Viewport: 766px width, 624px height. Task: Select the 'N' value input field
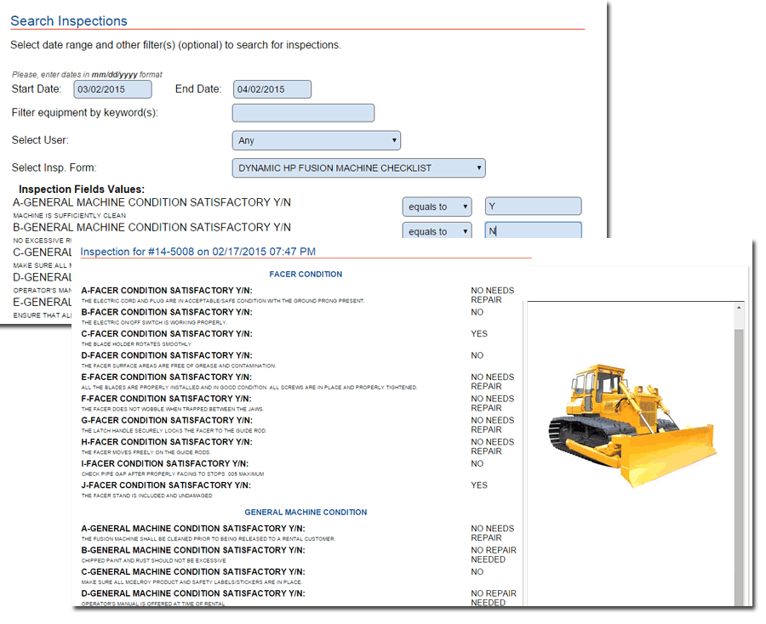[x=533, y=230]
